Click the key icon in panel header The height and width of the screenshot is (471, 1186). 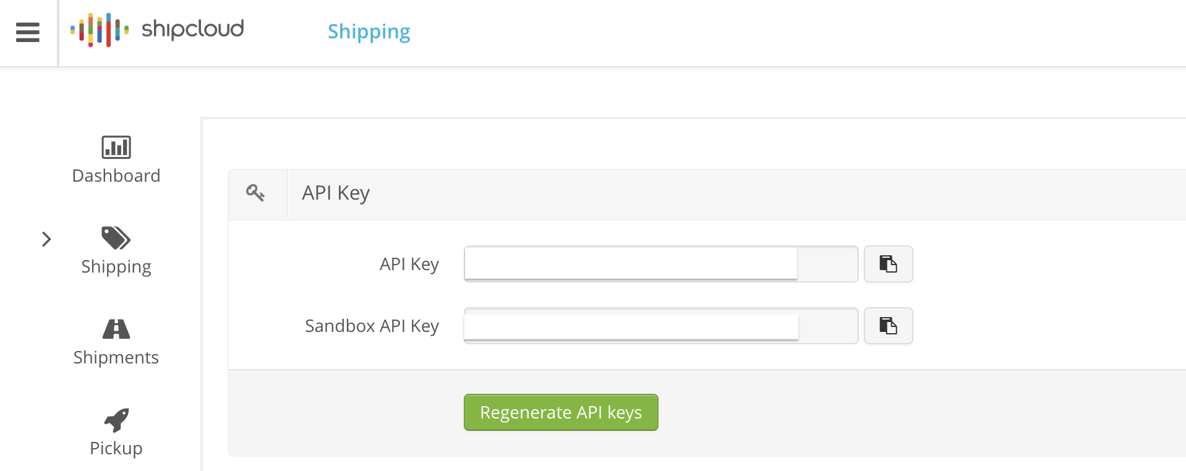coord(255,193)
